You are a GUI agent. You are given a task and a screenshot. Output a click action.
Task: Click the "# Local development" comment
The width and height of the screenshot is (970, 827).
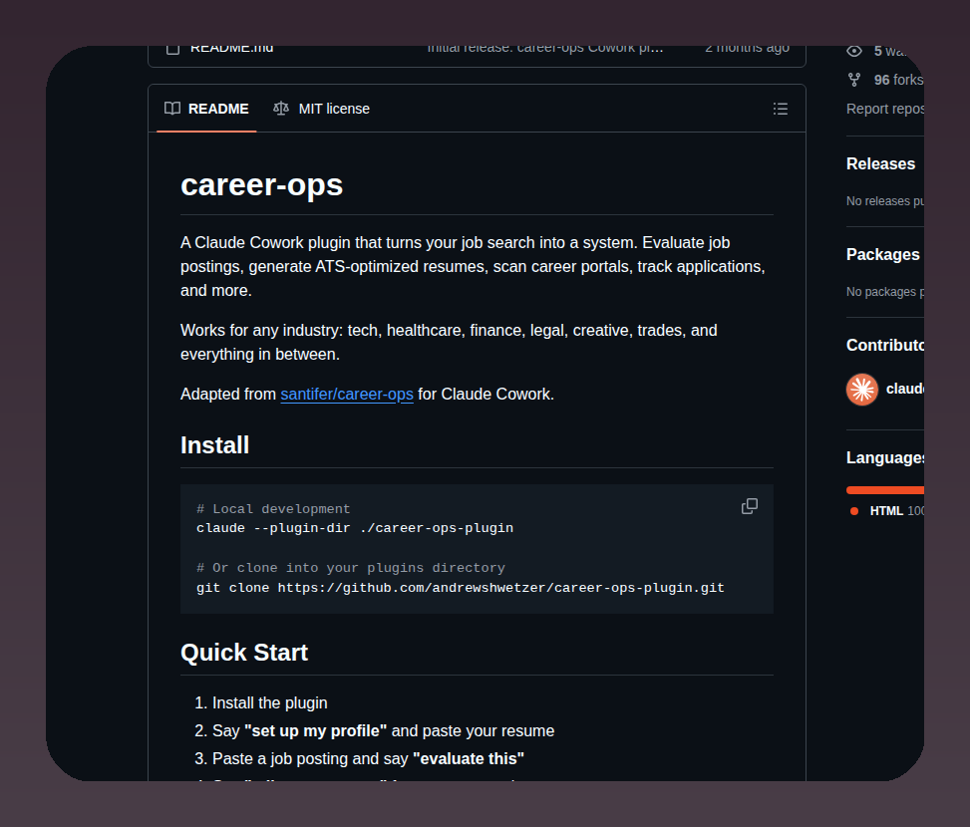[x=273, y=509]
